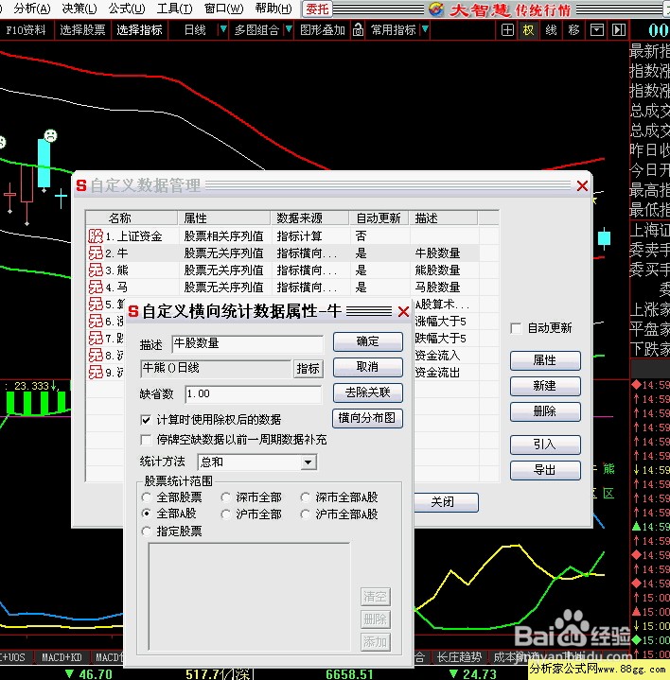Click the 移 toolbar button
Image resolution: width=670 pixels, height=680 pixels.
[573, 30]
